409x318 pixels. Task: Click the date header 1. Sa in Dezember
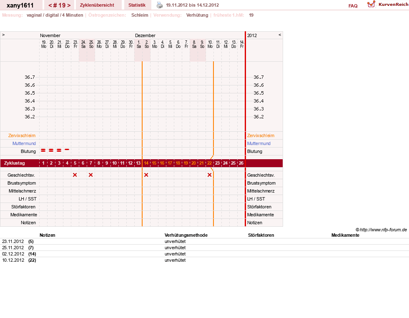coord(139,44)
